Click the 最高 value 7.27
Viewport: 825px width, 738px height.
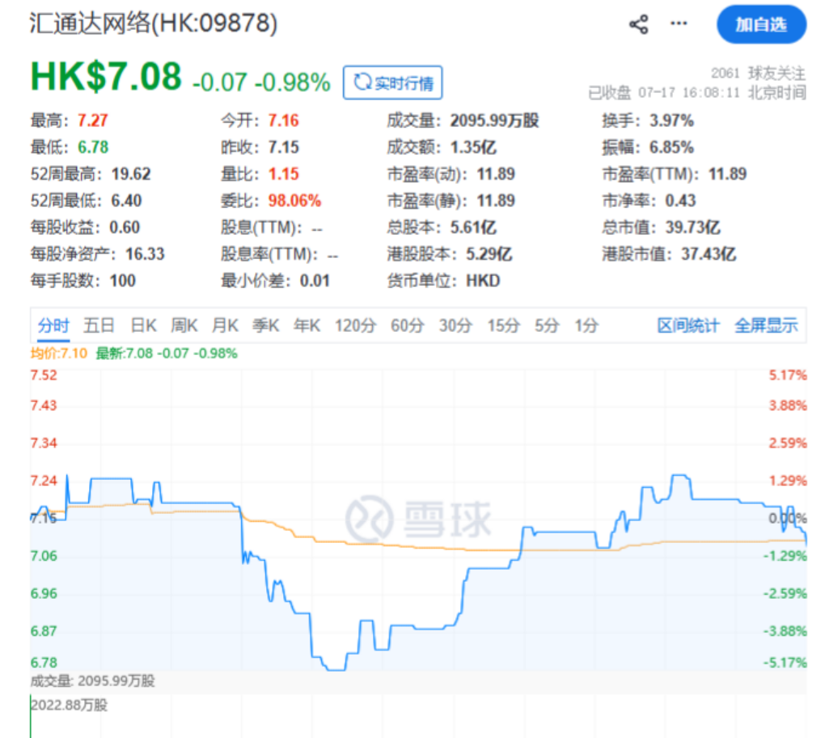pyautogui.click(x=92, y=121)
